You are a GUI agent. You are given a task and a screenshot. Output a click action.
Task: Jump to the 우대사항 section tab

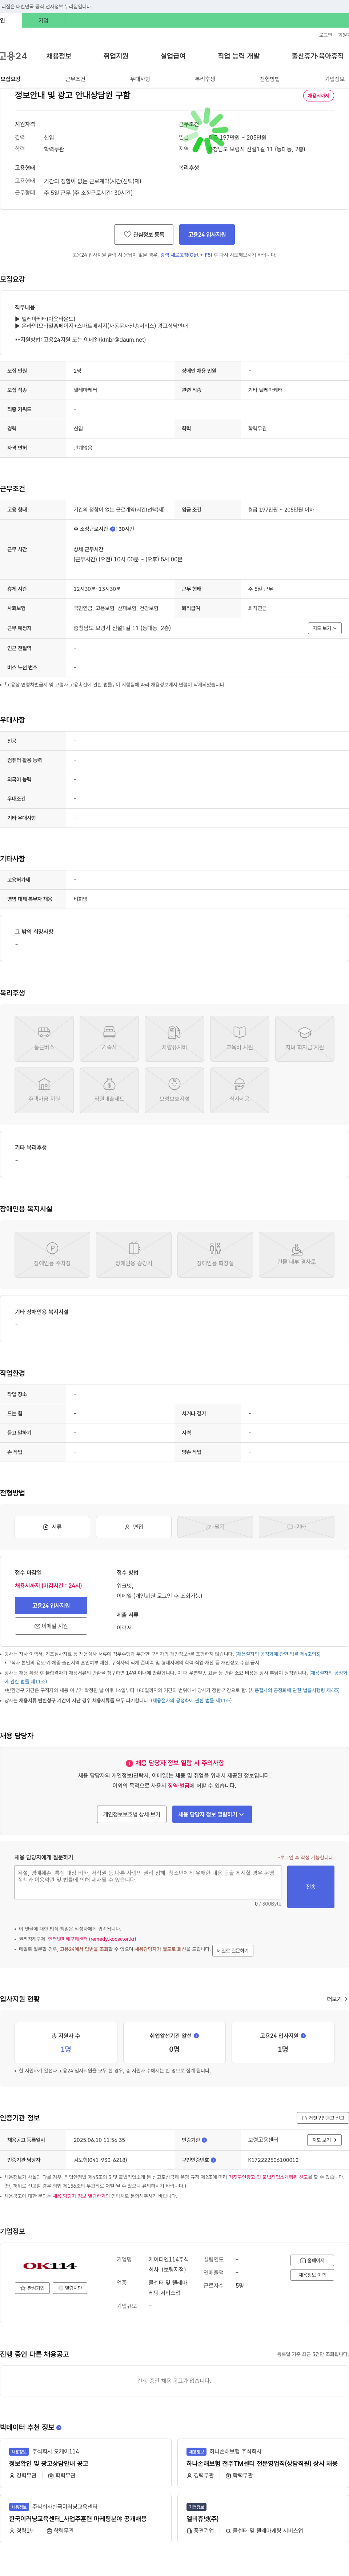140,79
